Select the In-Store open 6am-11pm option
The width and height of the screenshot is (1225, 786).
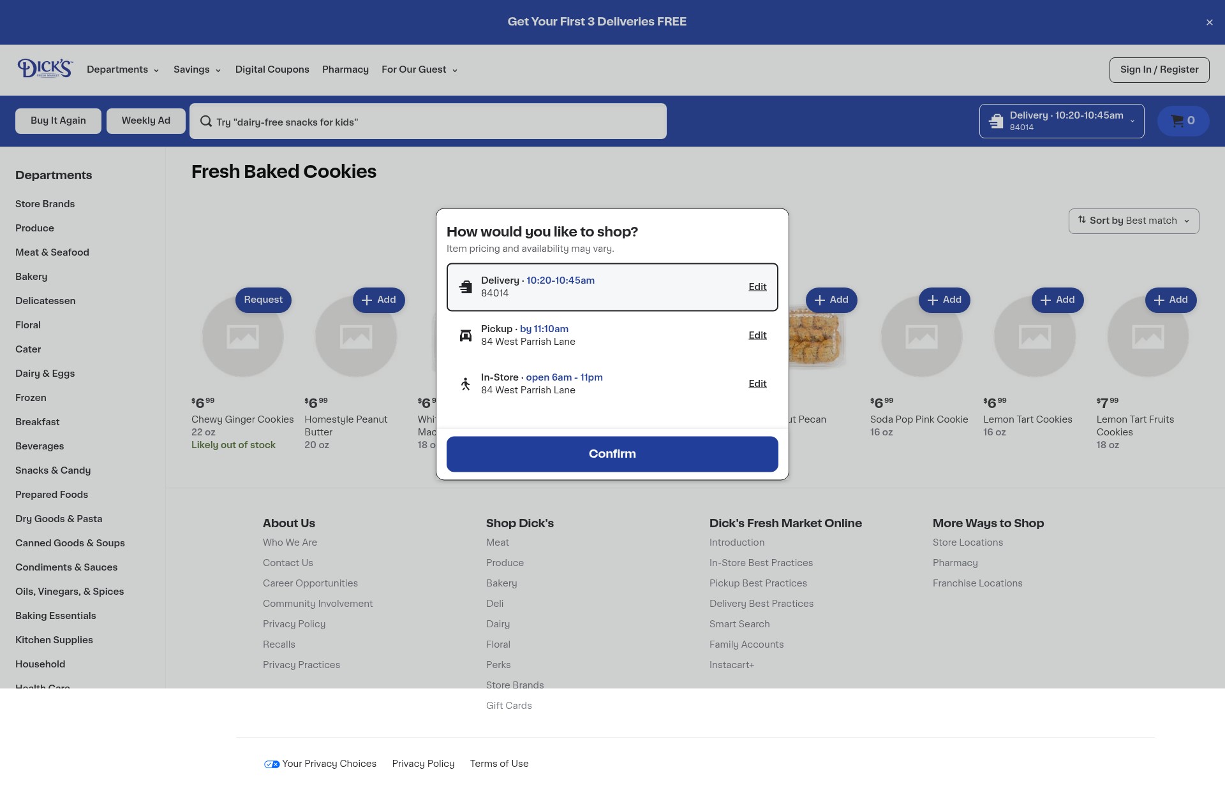612,384
